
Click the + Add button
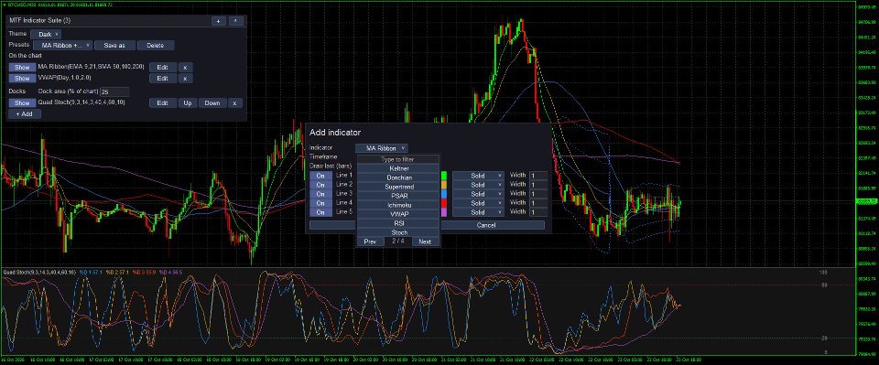[x=24, y=114]
